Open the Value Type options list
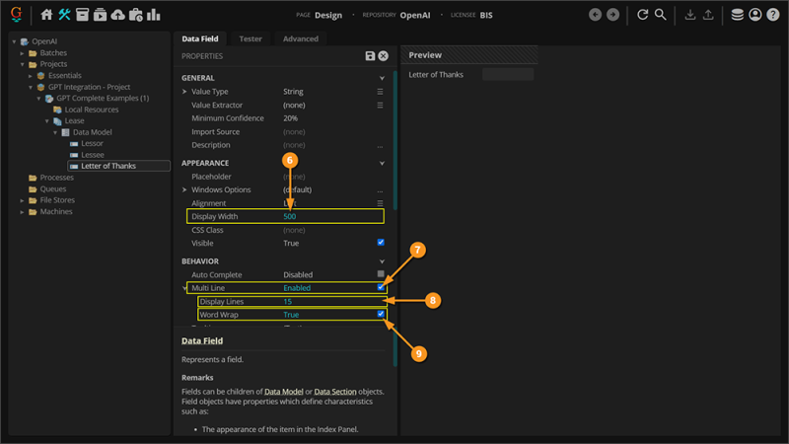Screen dimensions: 789x444 point(380,92)
